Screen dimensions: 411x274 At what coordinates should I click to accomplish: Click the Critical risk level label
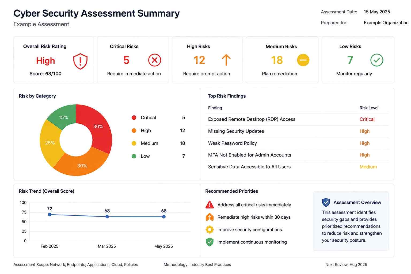point(367,119)
